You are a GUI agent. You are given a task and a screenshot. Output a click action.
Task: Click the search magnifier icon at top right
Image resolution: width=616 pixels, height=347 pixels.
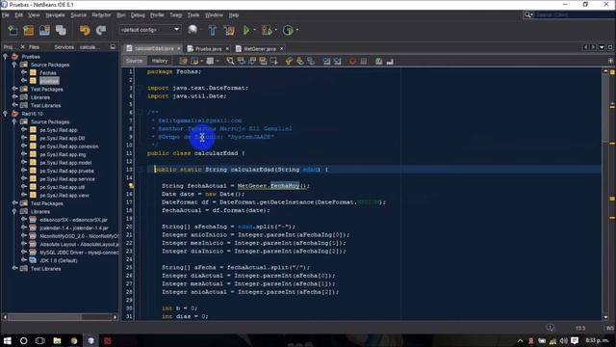click(527, 15)
